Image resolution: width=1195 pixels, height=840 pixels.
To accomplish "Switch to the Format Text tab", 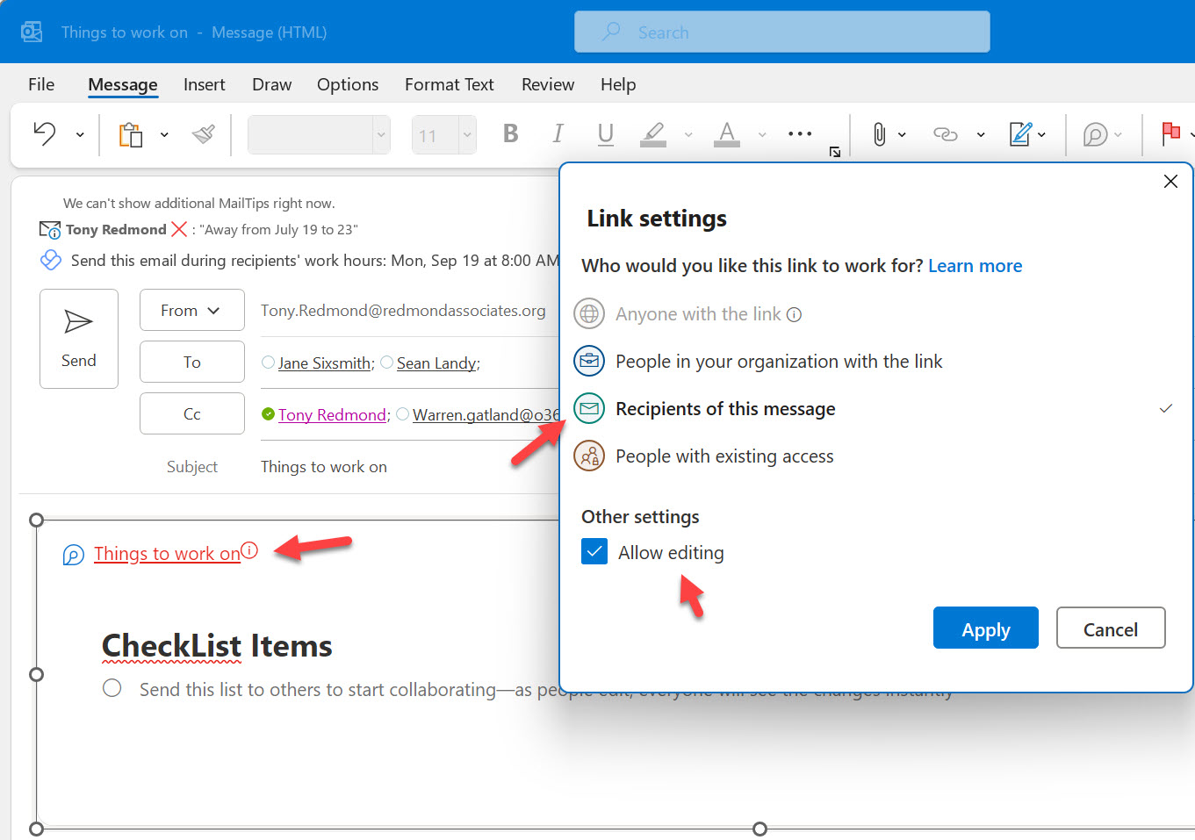I will click(449, 84).
